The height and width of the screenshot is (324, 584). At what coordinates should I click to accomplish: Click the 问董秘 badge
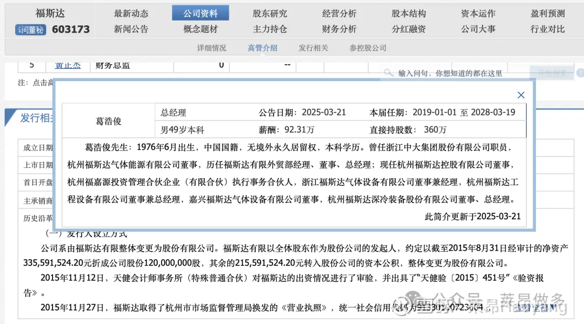pos(30,30)
